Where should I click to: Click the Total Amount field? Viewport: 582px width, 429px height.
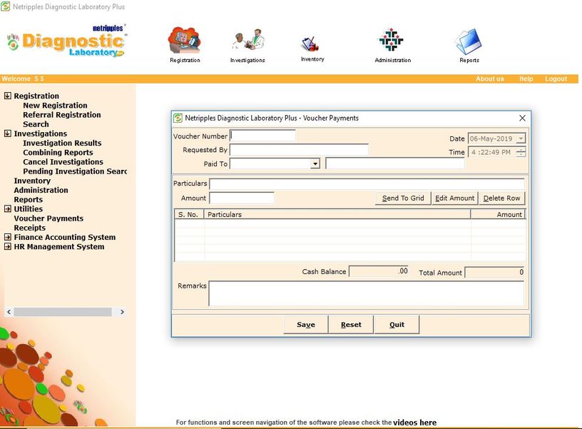[x=494, y=272]
